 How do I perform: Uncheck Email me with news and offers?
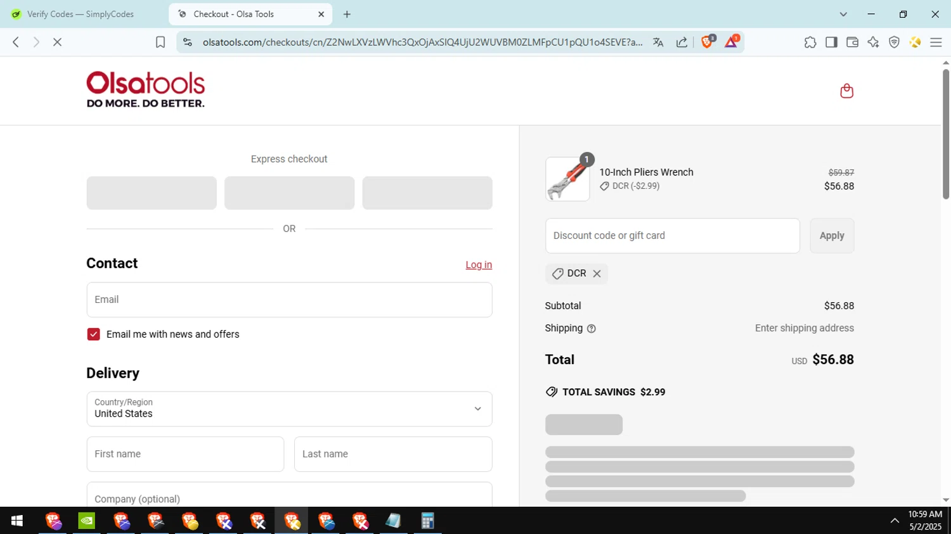coord(93,334)
